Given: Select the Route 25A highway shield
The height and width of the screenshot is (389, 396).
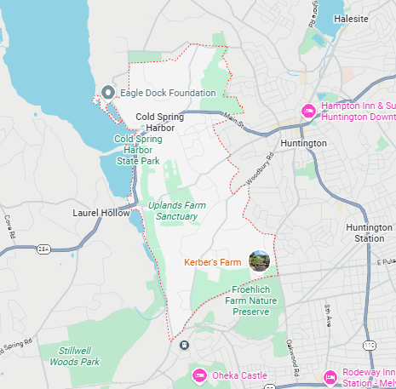Looking at the screenshot, I should 43,249.
